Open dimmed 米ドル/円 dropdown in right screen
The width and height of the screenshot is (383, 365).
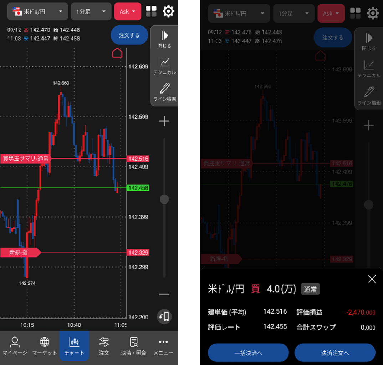pos(239,14)
